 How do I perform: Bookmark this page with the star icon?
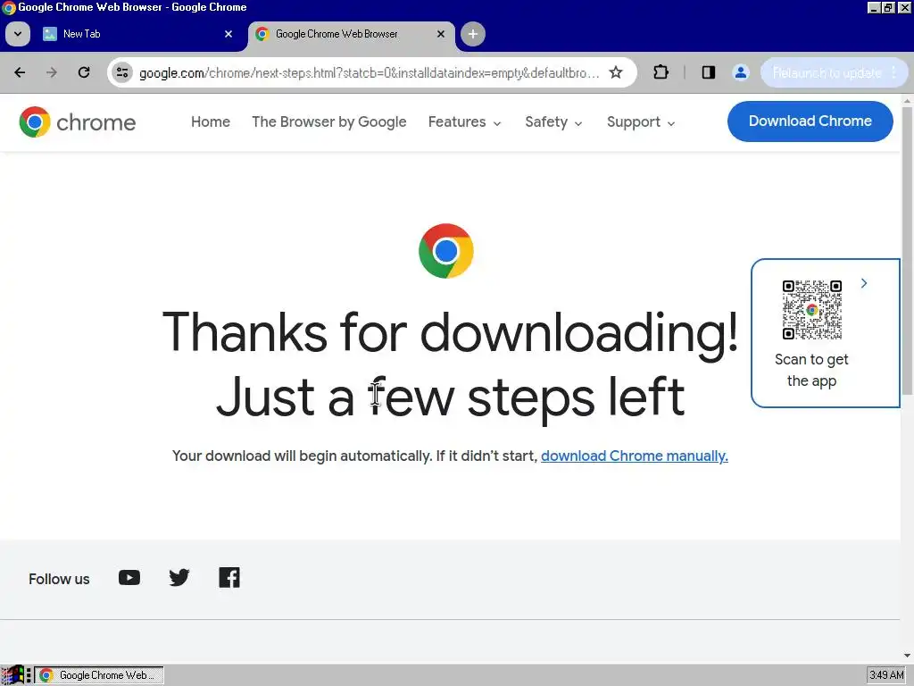616,72
